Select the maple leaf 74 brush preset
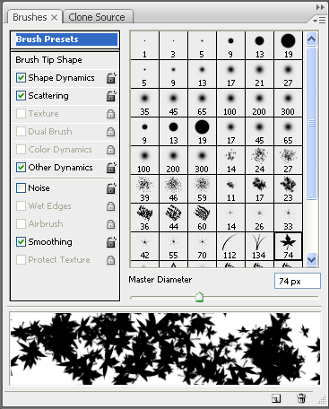Viewport: 329px width, 409px height. coord(288,247)
